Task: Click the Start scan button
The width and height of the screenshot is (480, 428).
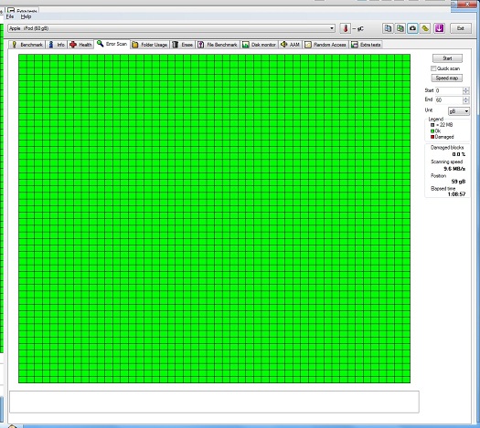Action: (447, 58)
